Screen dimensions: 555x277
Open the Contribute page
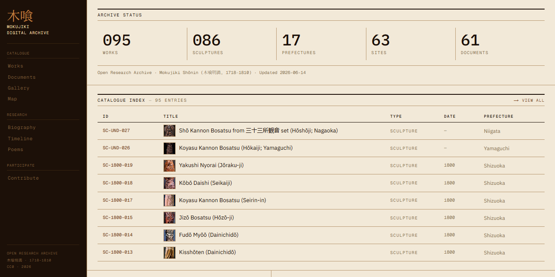click(23, 178)
